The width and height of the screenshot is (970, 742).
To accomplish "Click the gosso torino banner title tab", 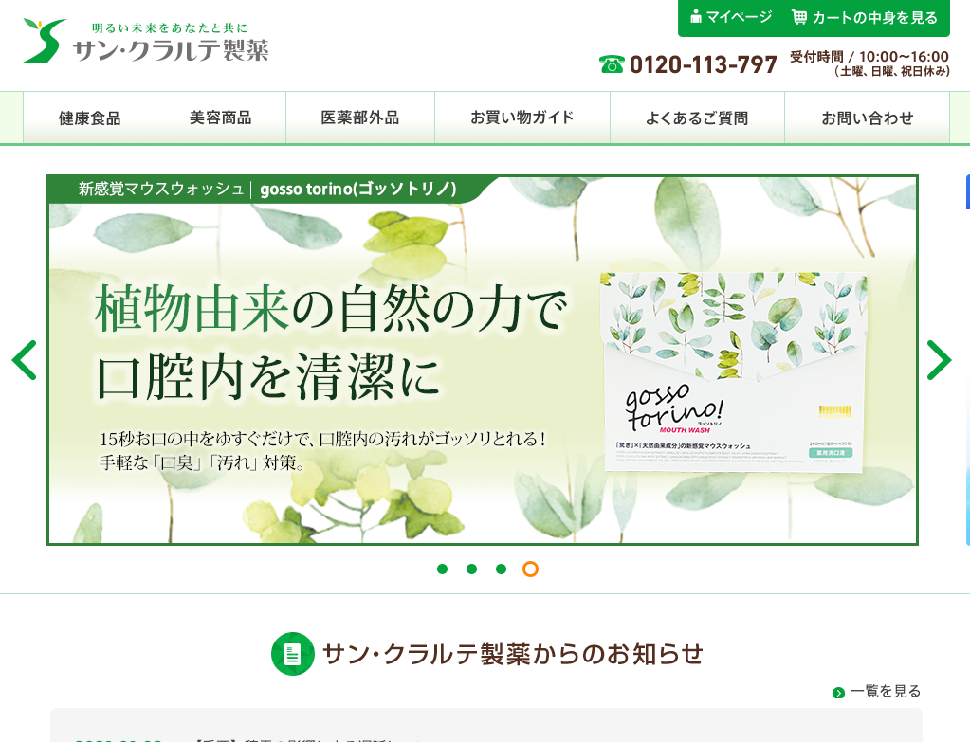I will click(267, 190).
